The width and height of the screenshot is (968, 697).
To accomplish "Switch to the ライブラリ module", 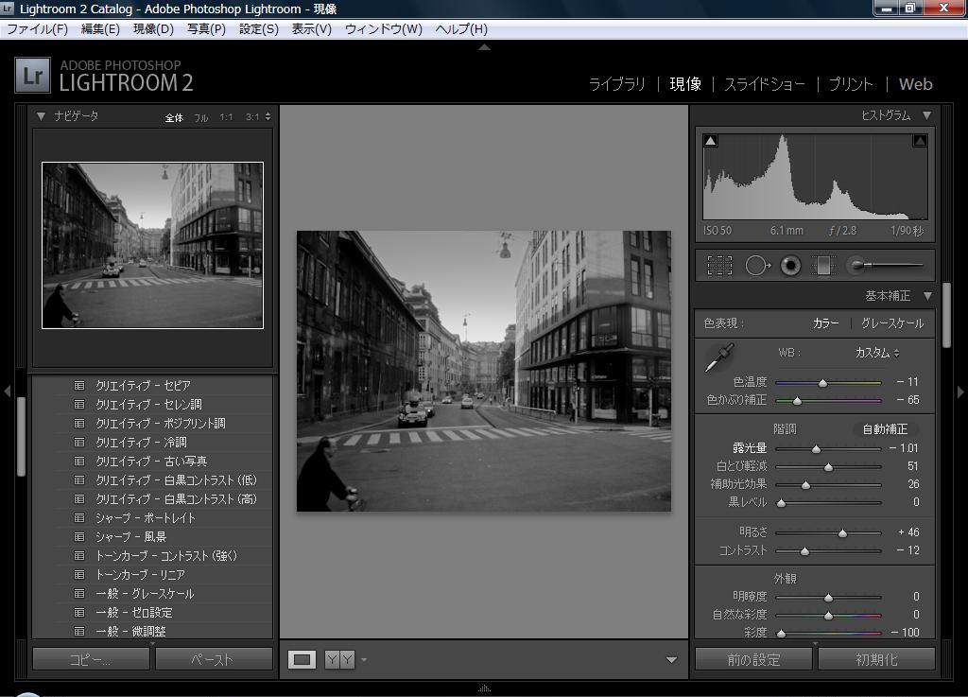I will point(616,84).
